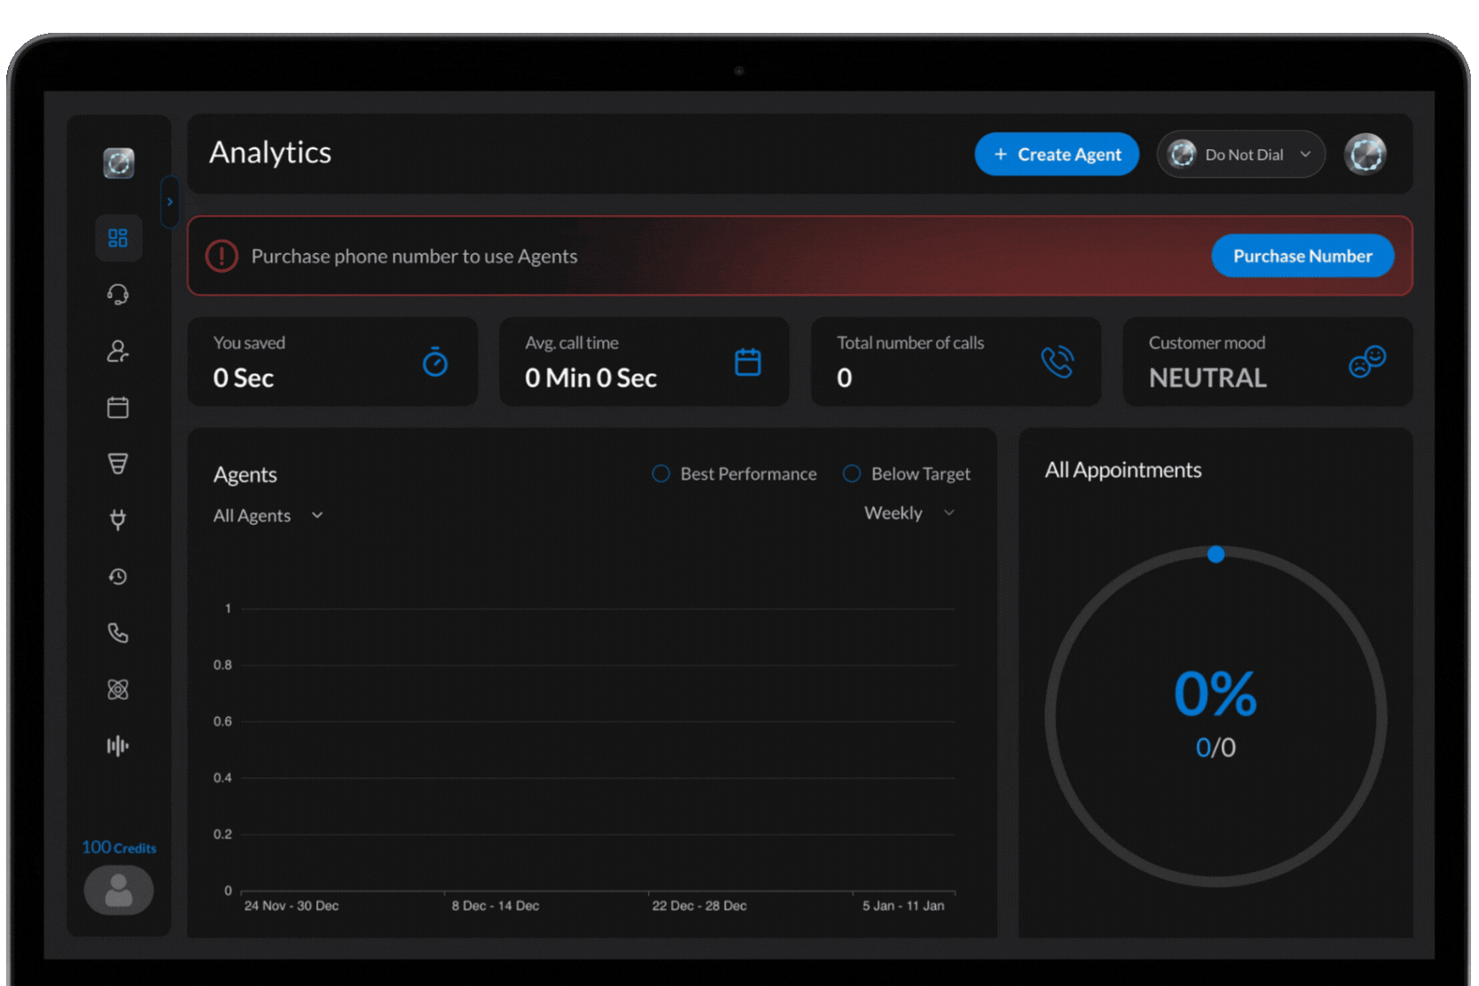This screenshot has width=1479, height=986.
Task: Open the calendar icon in sidebar
Action: click(x=118, y=408)
